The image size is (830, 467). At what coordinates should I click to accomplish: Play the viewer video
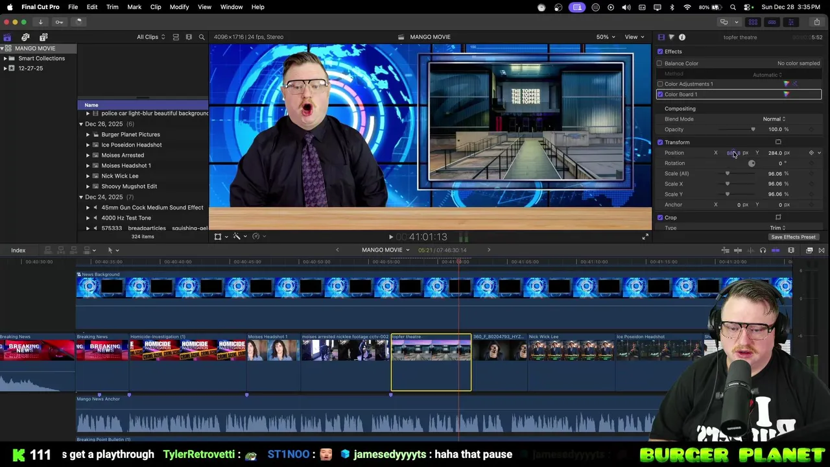390,237
